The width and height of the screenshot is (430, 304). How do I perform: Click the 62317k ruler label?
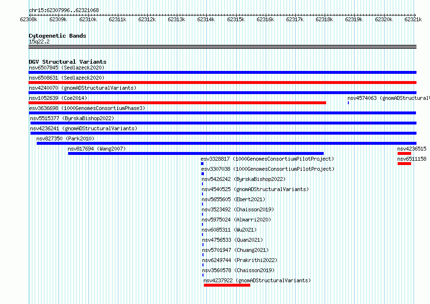pyautogui.click(x=295, y=19)
